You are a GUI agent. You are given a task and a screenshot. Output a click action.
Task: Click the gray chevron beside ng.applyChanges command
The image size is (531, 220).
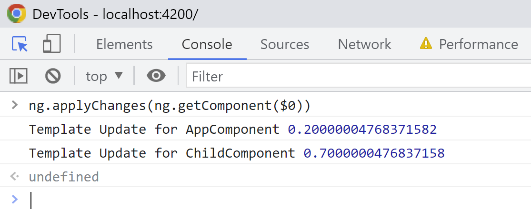tap(15, 105)
